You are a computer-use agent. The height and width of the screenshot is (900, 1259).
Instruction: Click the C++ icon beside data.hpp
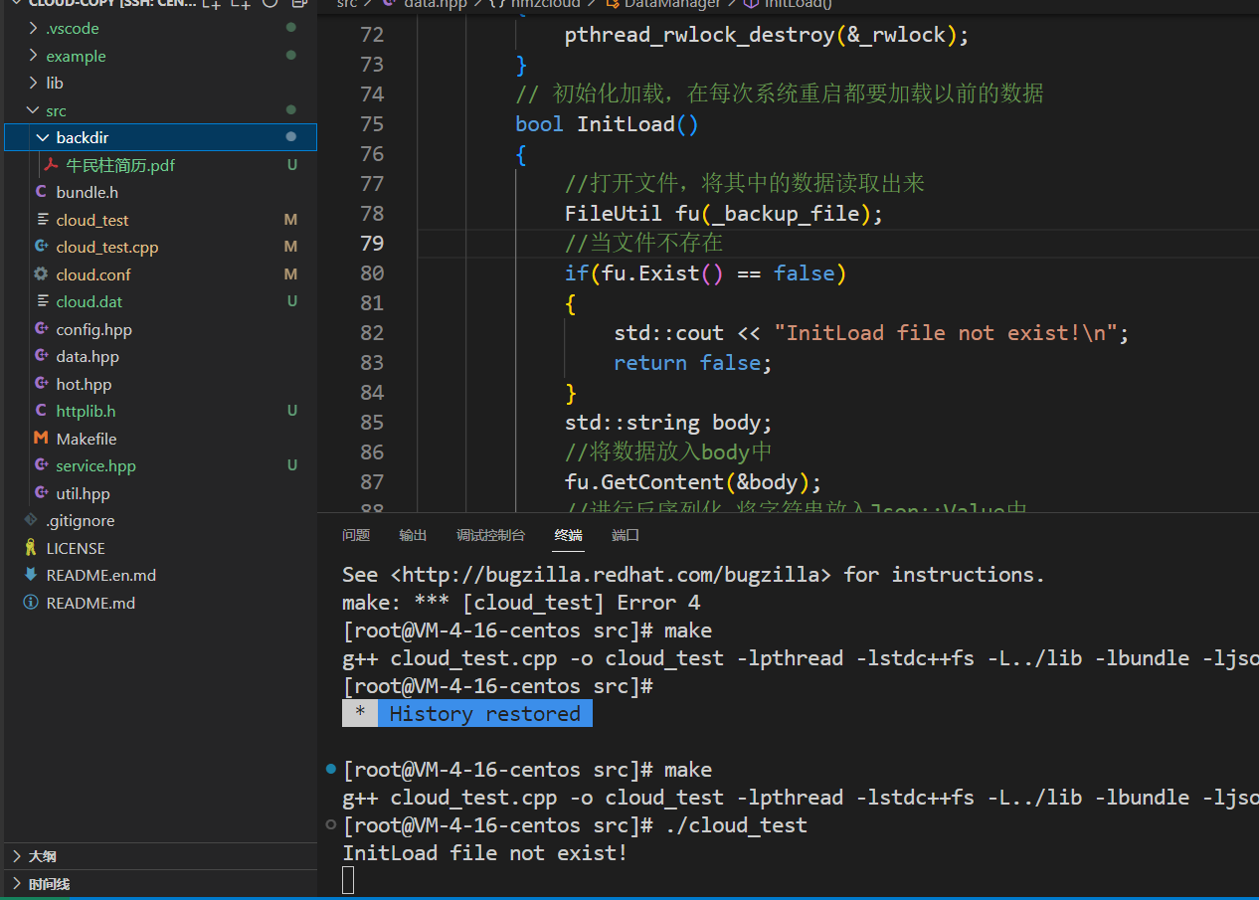pos(41,356)
